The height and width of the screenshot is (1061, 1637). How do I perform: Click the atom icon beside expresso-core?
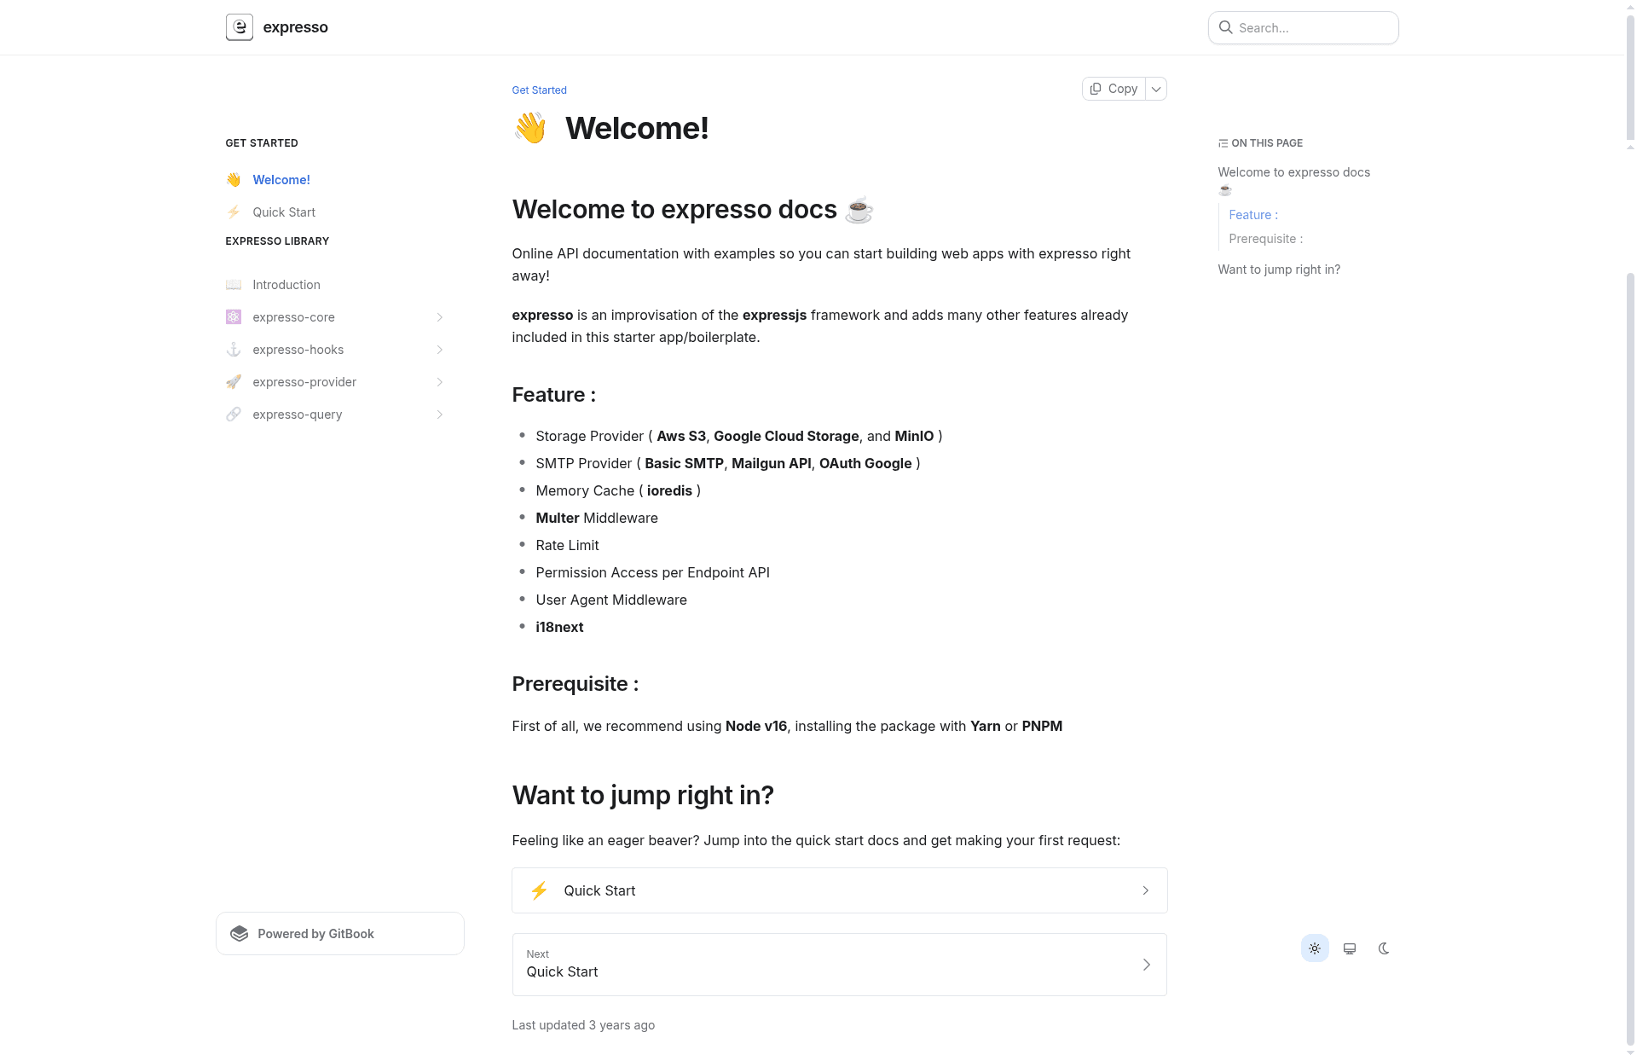click(x=234, y=317)
